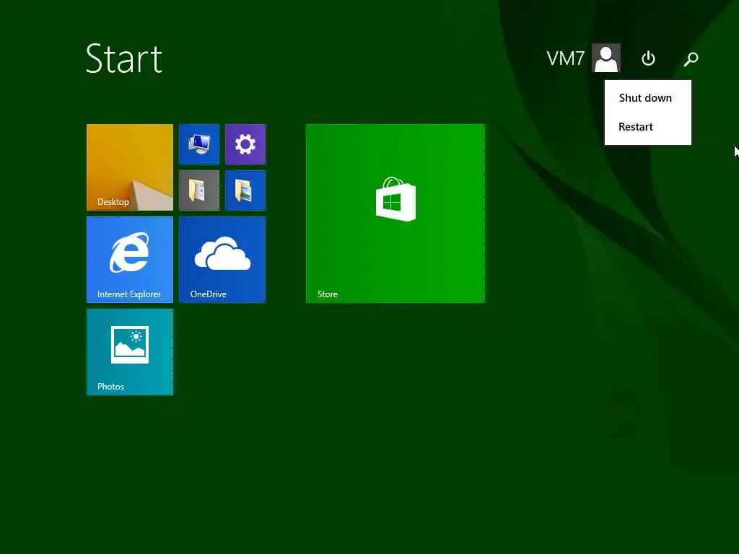Open the PC settings gear tile
This screenshot has width=739, height=554.
pos(245,144)
